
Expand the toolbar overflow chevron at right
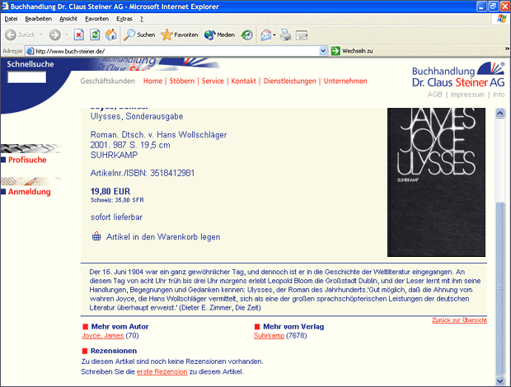(x=507, y=49)
